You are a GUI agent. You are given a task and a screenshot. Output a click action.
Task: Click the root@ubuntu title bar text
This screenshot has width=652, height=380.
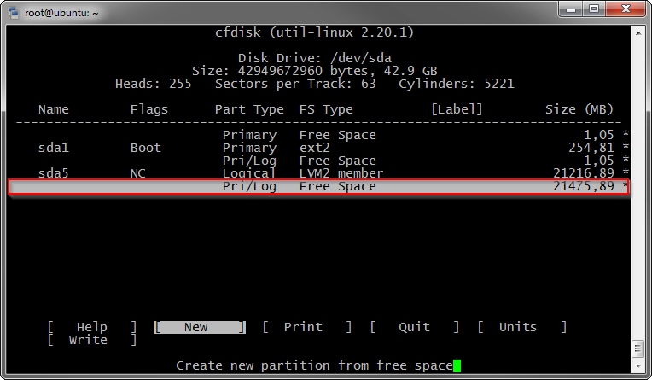coord(61,12)
